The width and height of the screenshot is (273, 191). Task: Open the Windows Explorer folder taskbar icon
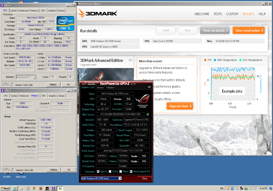21,188
